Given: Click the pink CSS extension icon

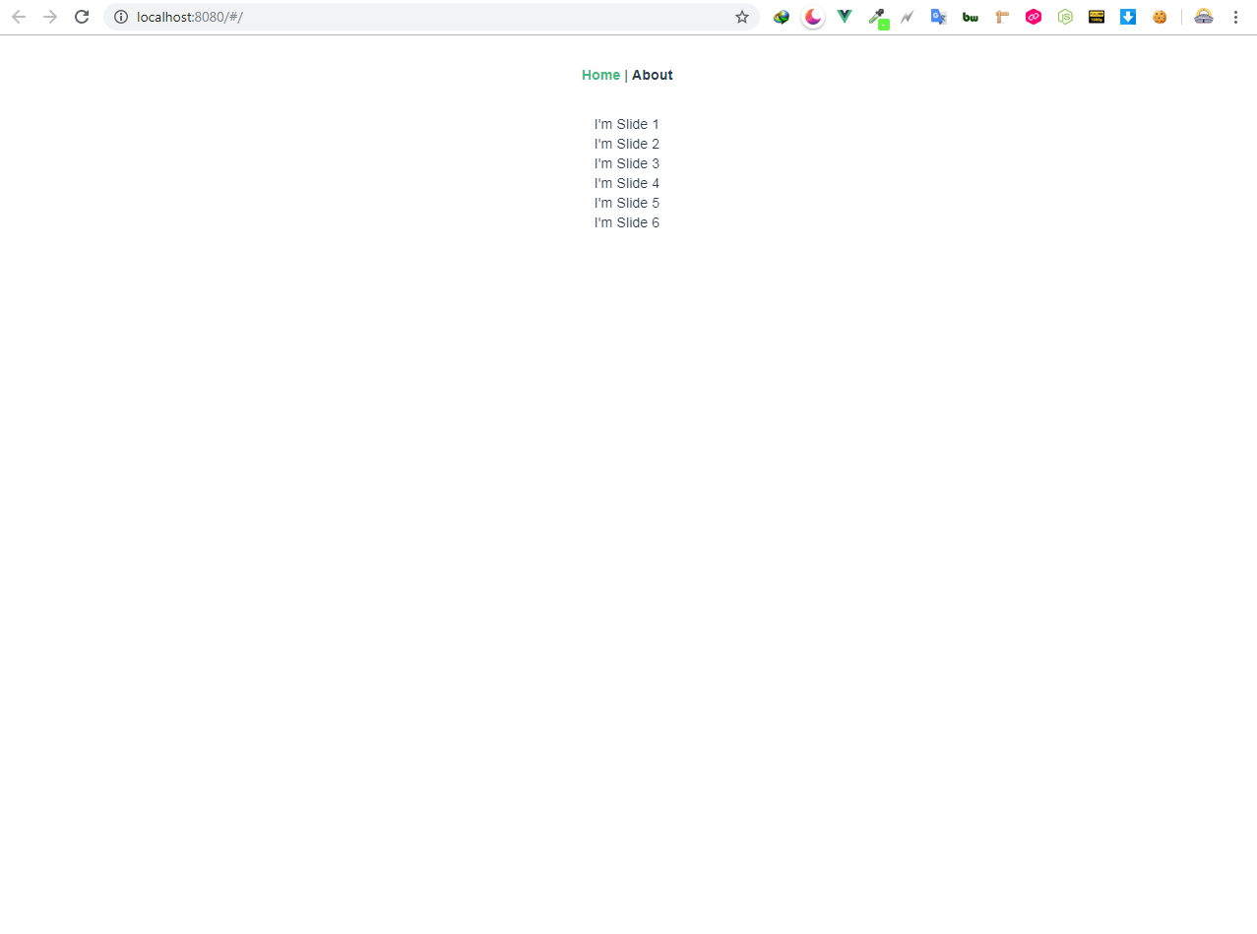Looking at the screenshot, I should click(x=1033, y=17).
